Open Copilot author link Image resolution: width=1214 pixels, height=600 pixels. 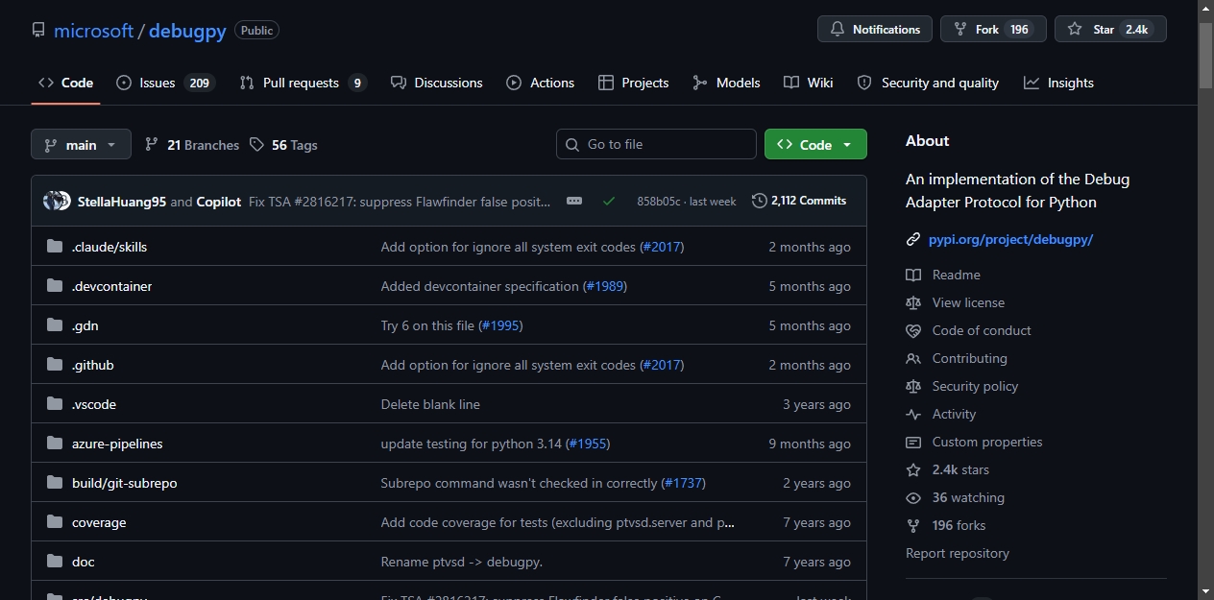[219, 202]
